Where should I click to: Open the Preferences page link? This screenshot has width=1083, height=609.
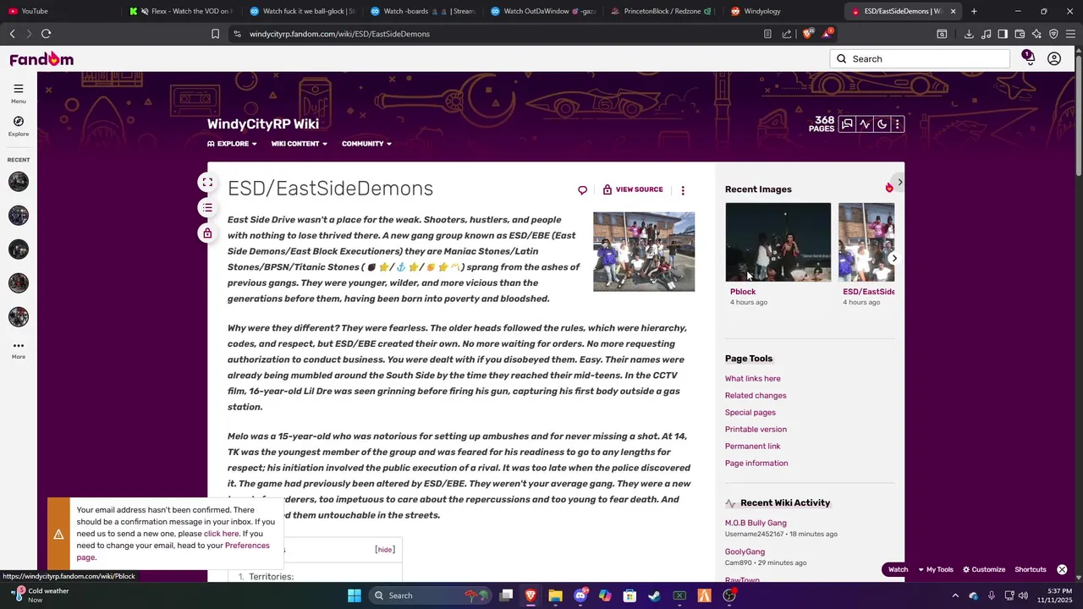pos(247,546)
